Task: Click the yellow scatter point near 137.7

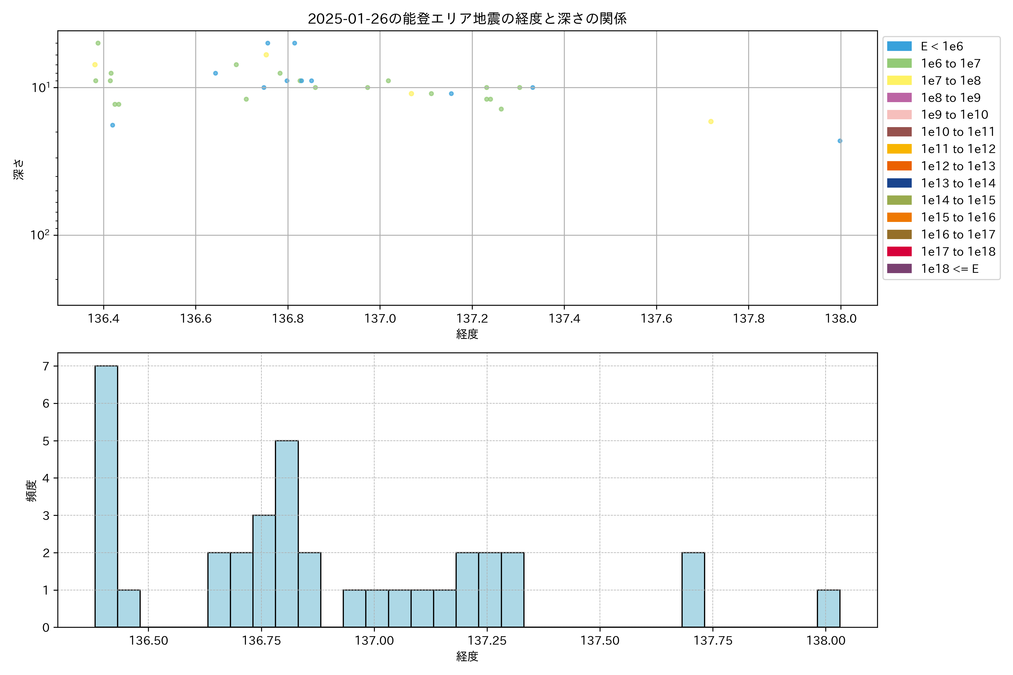Action: [711, 121]
